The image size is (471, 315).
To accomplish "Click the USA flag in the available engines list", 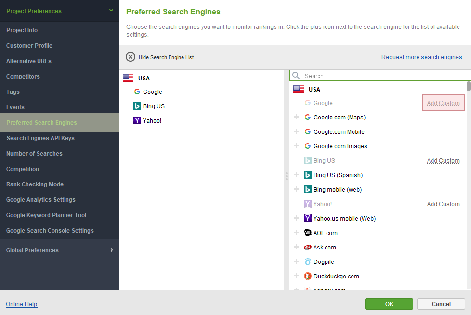I will 299,89.
